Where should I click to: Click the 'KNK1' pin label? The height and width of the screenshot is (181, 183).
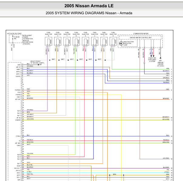tap(19, 97)
